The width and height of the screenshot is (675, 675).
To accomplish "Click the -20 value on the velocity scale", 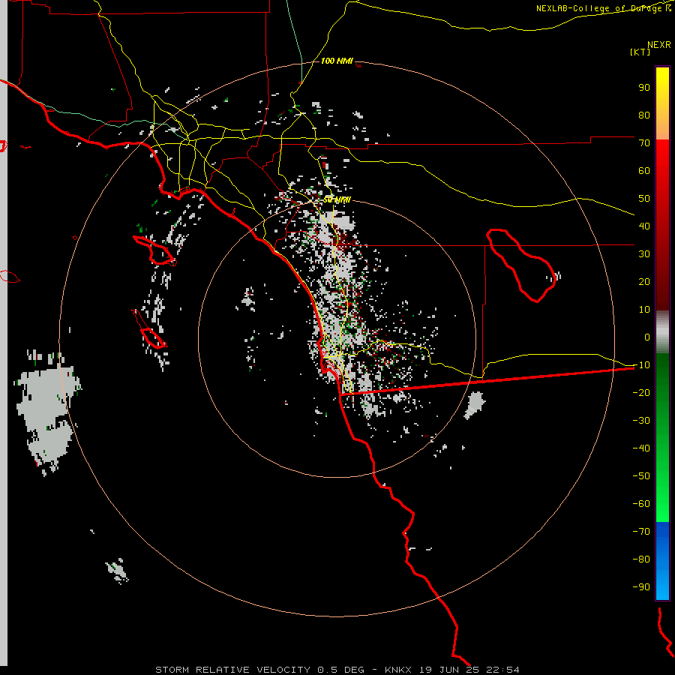I will click(x=641, y=392).
